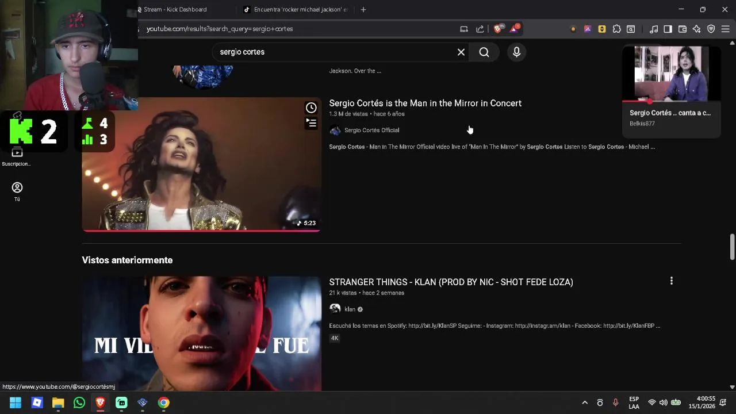Open the Suscripciones sidebar item
Image resolution: width=736 pixels, height=414 pixels.
(17, 157)
